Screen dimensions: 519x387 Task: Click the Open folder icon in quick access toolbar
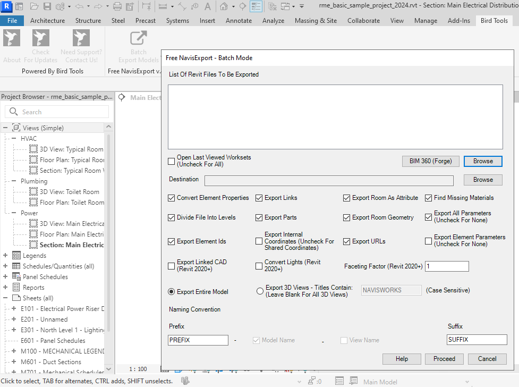point(34,7)
